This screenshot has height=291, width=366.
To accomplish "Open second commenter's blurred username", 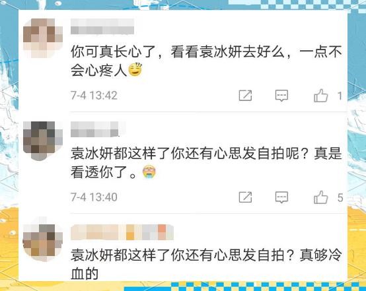I will [98, 129].
